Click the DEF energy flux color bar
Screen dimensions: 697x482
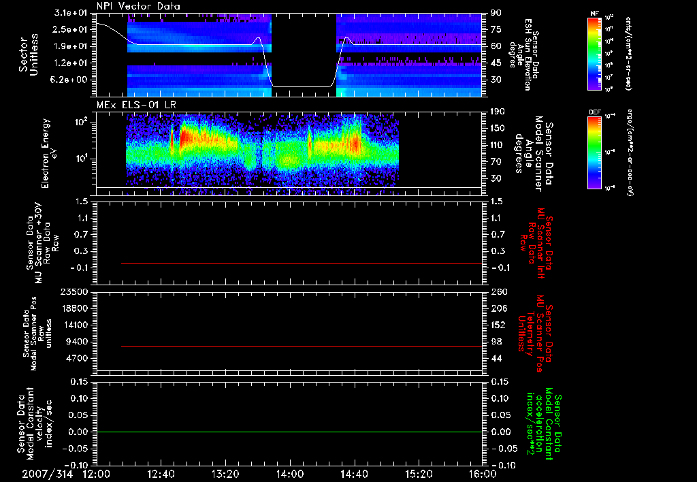click(x=594, y=152)
